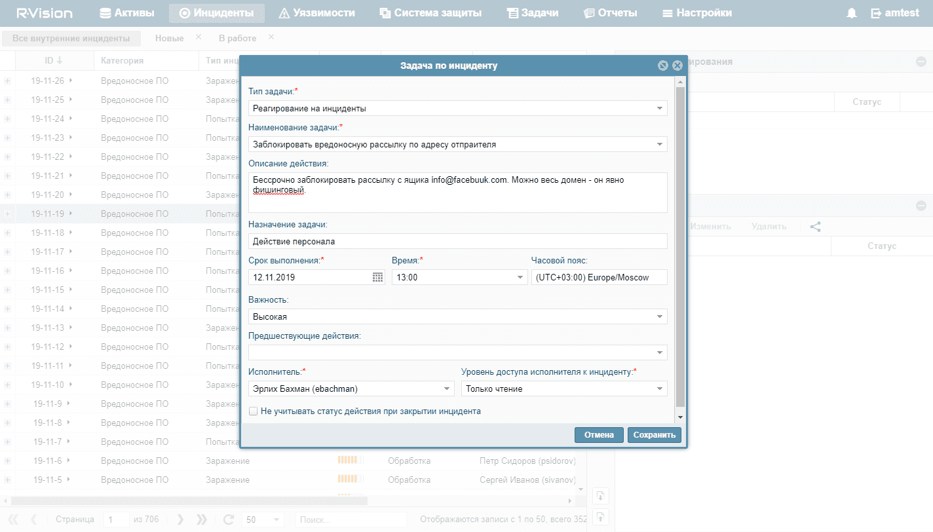Viewport: 933px width, 532px height.
Task: Expand row 19-11-6 with its plus icon
Action: 8,461
